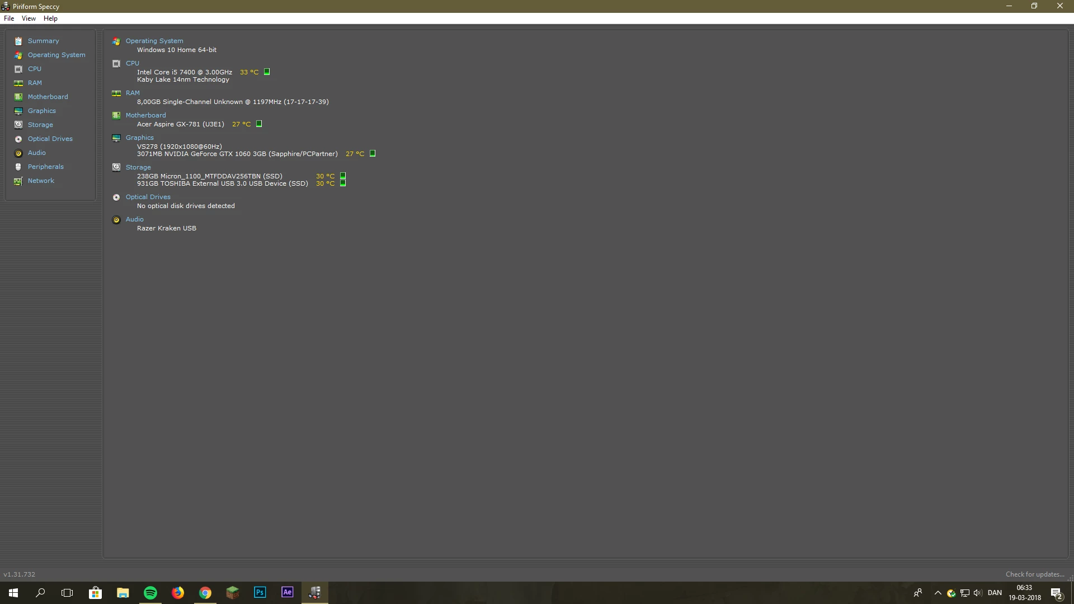Open the View menu
1074x604 pixels.
coord(29,18)
